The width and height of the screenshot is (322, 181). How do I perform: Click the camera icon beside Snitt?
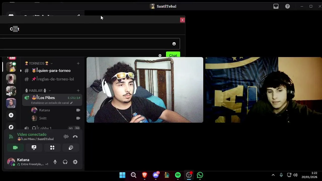[78, 118]
